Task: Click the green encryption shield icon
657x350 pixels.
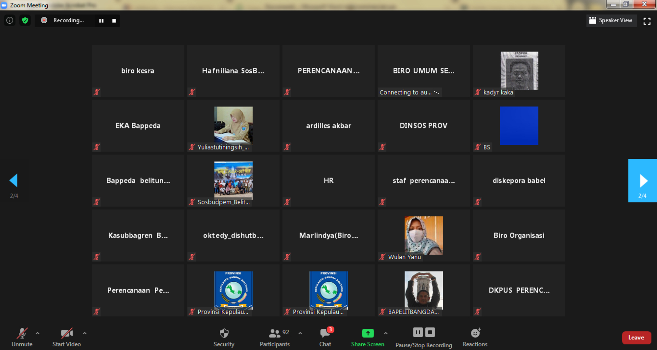Action: point(25,20)
